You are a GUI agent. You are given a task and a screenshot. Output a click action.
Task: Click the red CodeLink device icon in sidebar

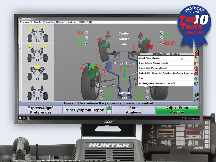(x=196, y=73)
